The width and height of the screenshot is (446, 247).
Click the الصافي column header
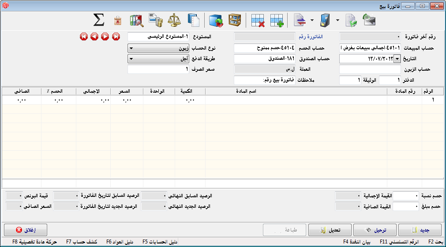tap(22, 91)
